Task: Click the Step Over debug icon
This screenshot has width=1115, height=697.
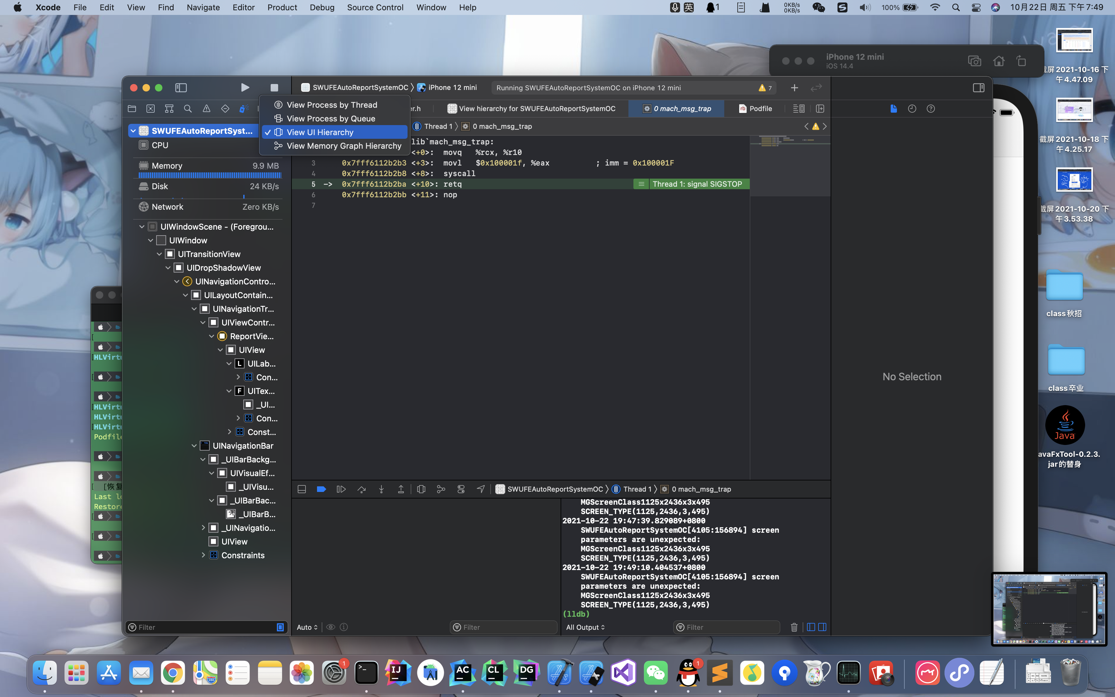Action: pyautogui.click(x=362, y=489)
